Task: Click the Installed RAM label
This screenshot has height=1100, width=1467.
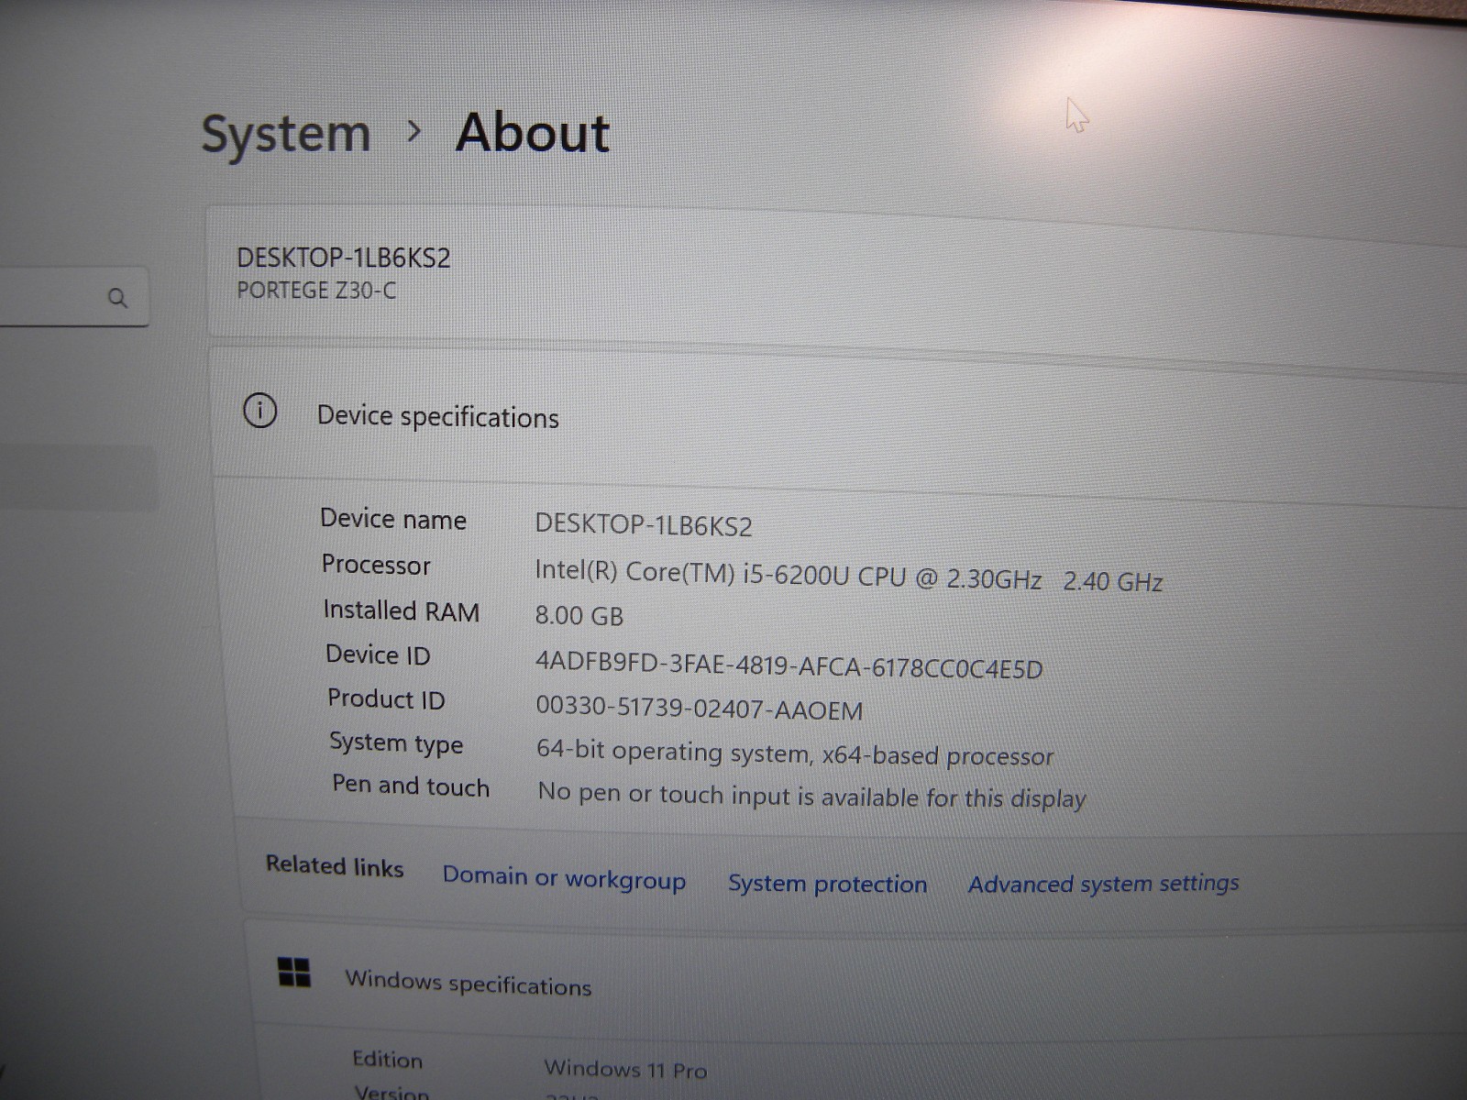Action: tap(402, 610)
